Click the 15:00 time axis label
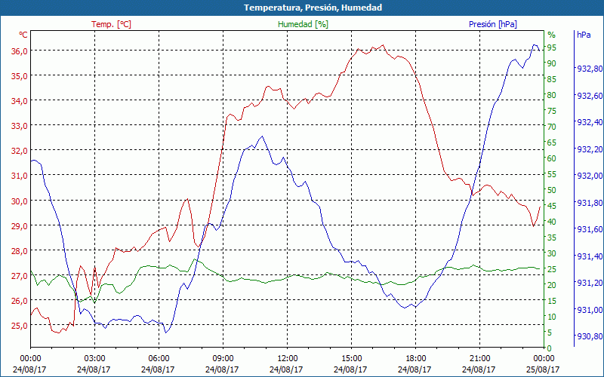604x377 pixels. point(351,358)
